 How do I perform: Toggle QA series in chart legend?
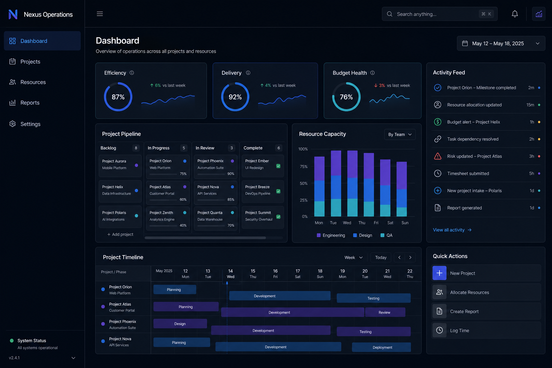pyautogui.click(x=386, y=235)
